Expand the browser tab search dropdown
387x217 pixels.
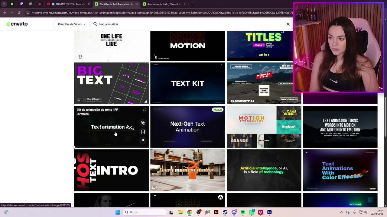click(x=4, y=4)
